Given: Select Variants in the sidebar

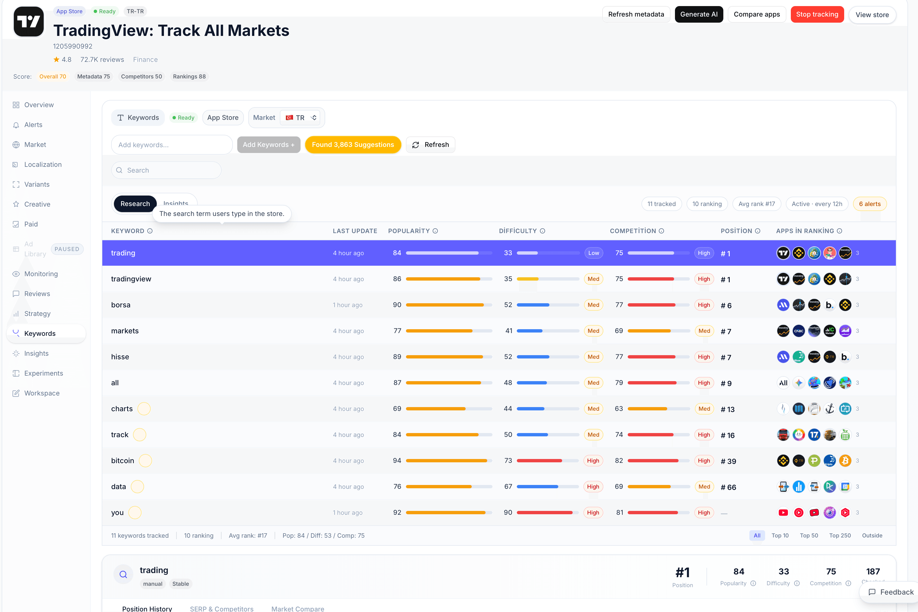Looking at the screenshot, I should tap(37, 184).
